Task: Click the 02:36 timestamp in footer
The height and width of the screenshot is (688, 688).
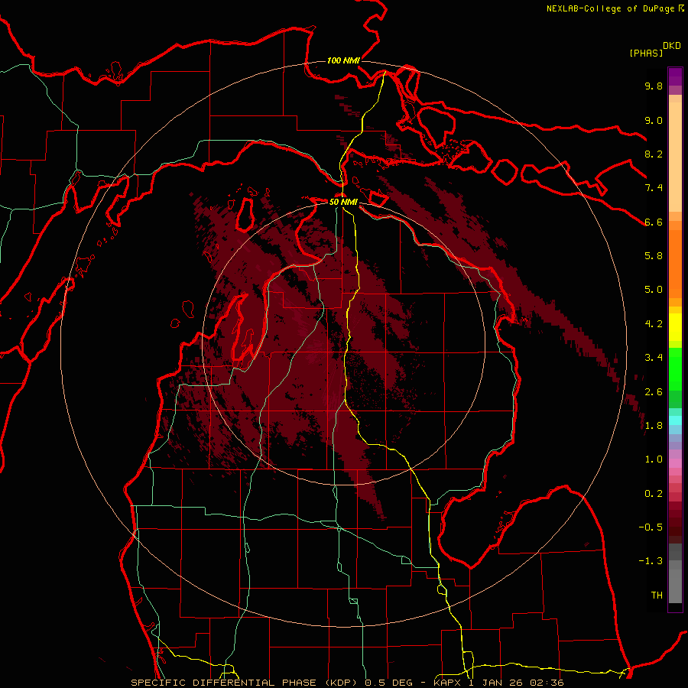Action: click(x=547, y=683)
